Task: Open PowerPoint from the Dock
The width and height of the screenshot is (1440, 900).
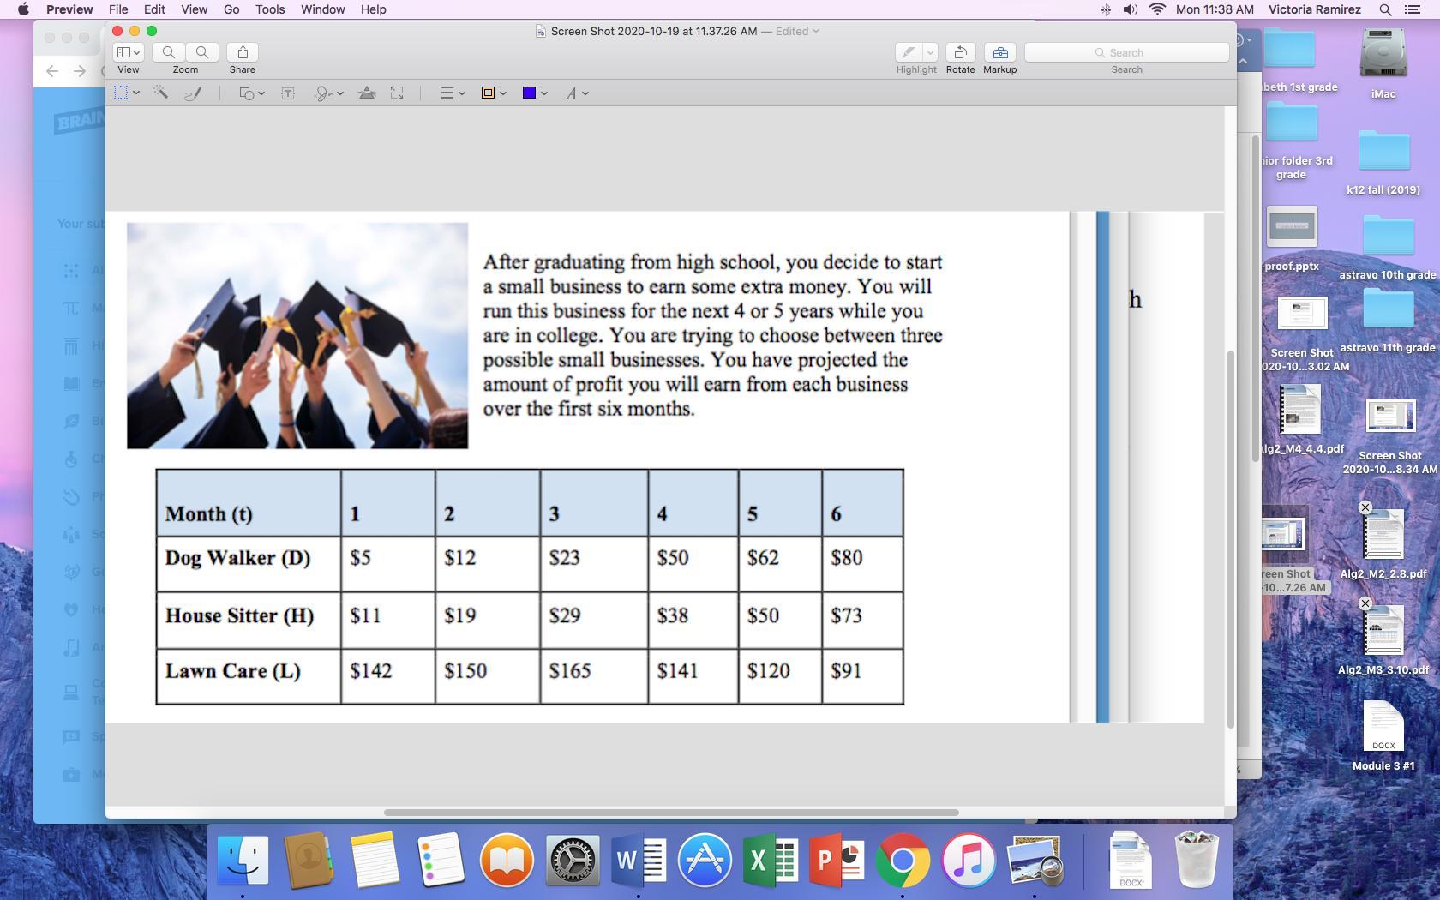Action: point(837,860)
